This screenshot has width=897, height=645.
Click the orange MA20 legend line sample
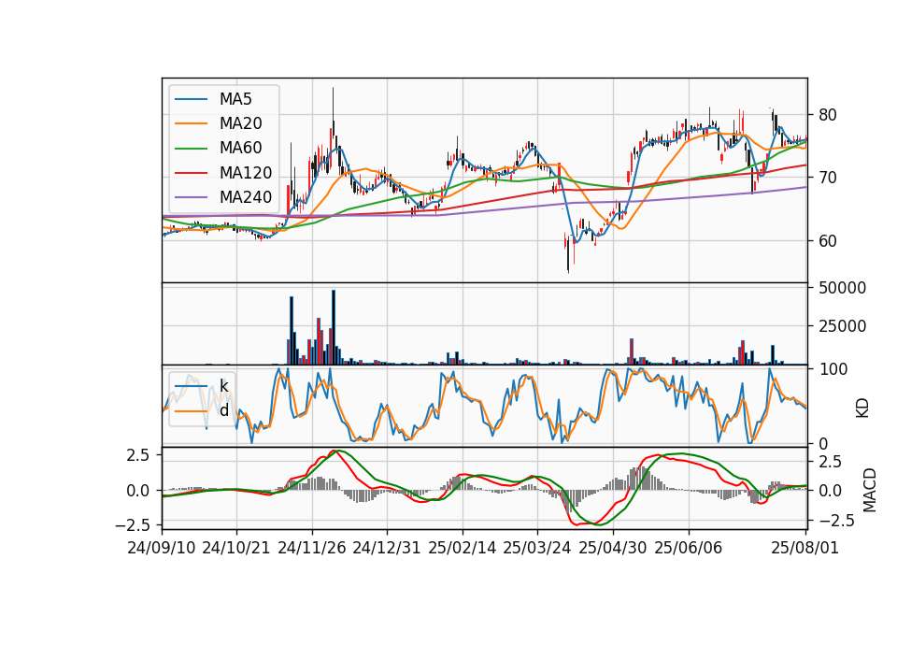tap(191, 123)
